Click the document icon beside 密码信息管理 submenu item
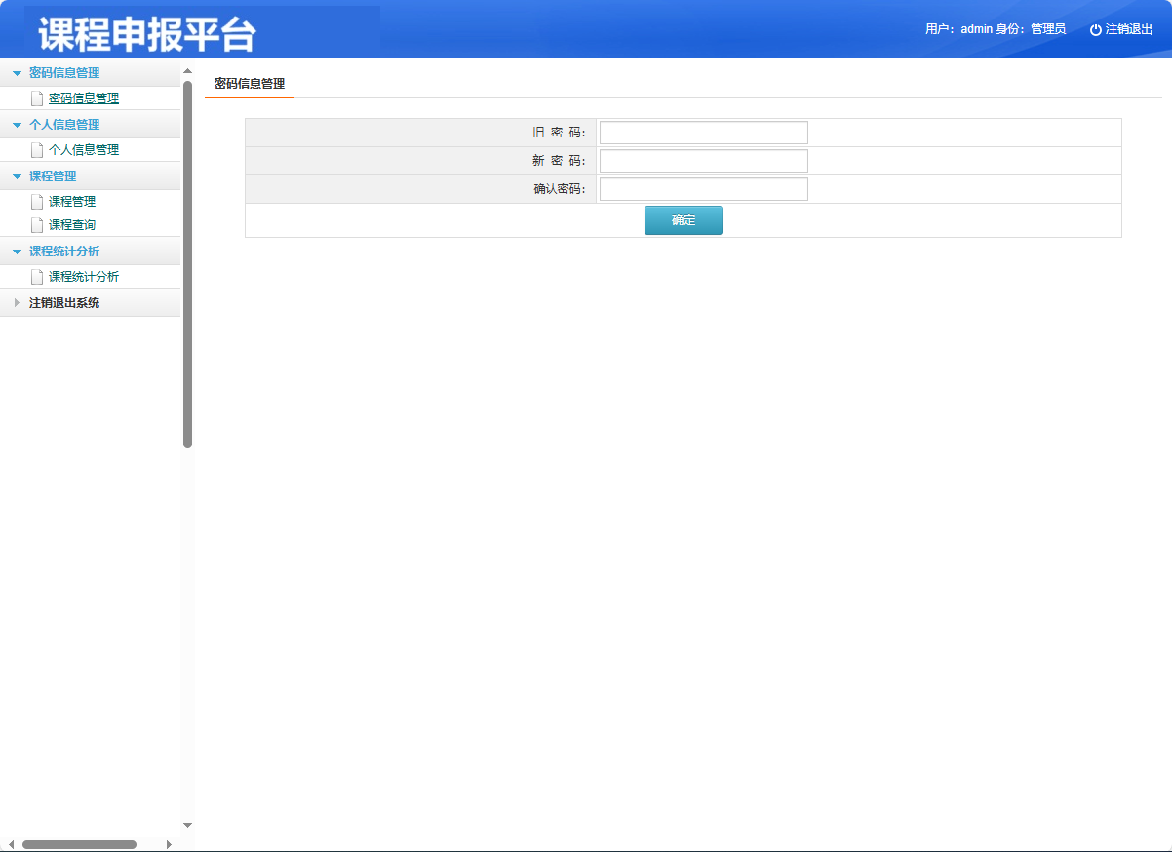Screen dimensions: 1172x852 coord(36,97)
